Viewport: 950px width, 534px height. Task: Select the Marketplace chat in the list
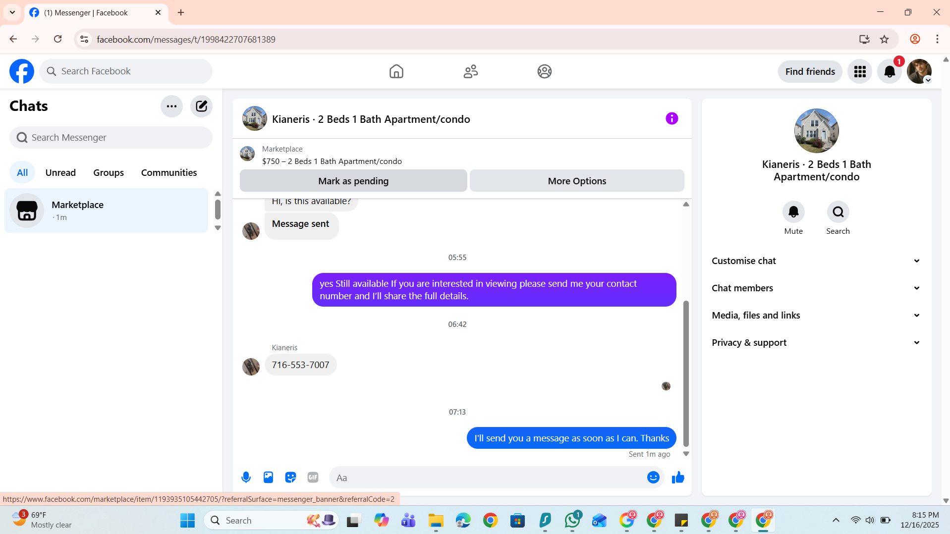(106, 211)
